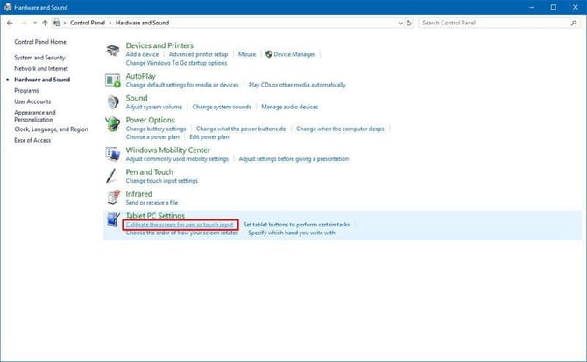
Task: Click the Power Options battery icon
Action: click(x=113, y=124)
